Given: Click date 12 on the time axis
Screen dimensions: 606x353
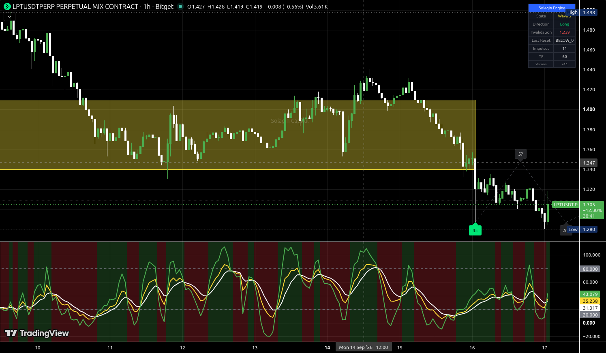Looking at the screenshot, I should (182, 348).
